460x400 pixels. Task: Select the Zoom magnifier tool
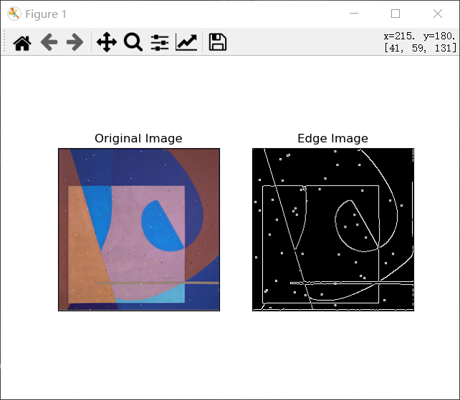coord(133,42)
